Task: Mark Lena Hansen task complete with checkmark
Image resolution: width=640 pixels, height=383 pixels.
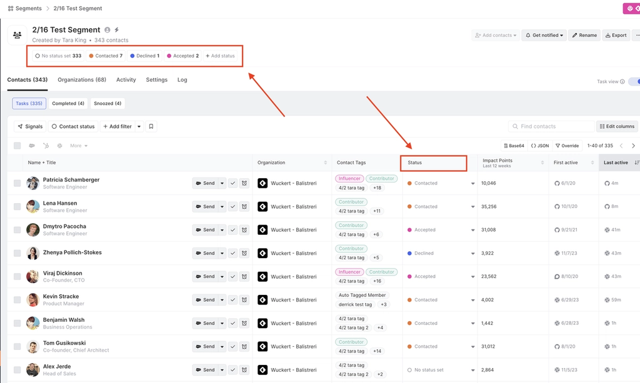Action: tap(232, 206)
